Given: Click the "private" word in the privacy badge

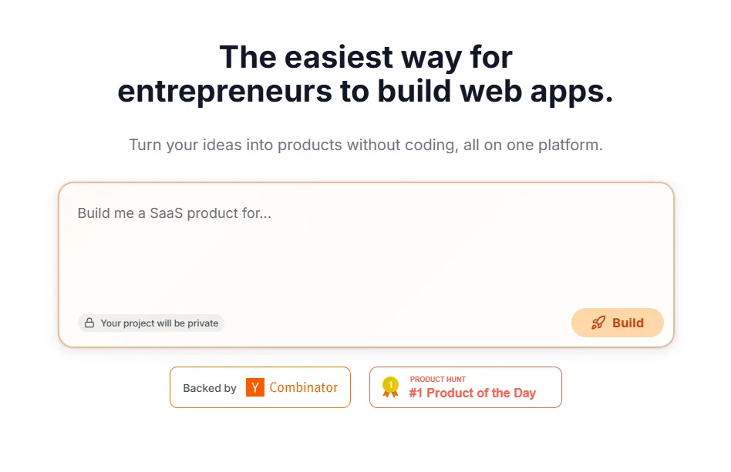Looking at the screenshot, I should click(x=203, y=323).
